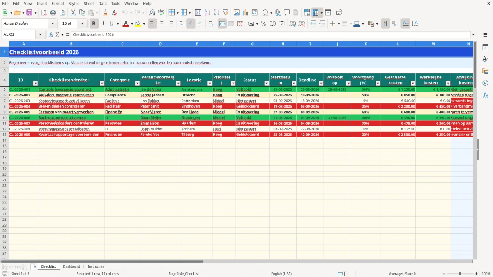The width and height of the screenshot is (493, 277).
Task: Select the Clone Formatting paintbrush
Action: click(x=105, y=13)
